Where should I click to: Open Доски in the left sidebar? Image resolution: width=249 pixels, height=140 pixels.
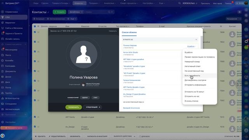click(8, 77)
